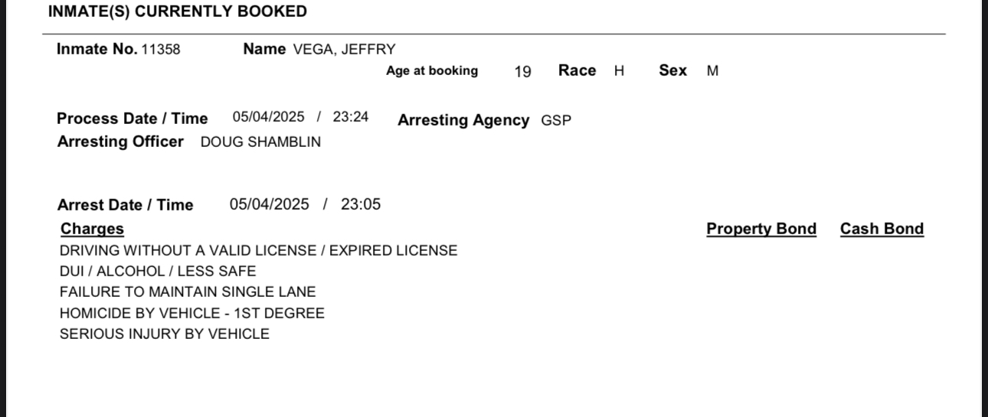Viewport: 988px width, 417px height.
Task: Select the DUI / ALCOHOL / LESS SAFE charge
Action: 158,272
